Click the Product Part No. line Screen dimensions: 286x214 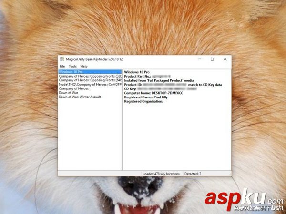[x=147, y=76]
